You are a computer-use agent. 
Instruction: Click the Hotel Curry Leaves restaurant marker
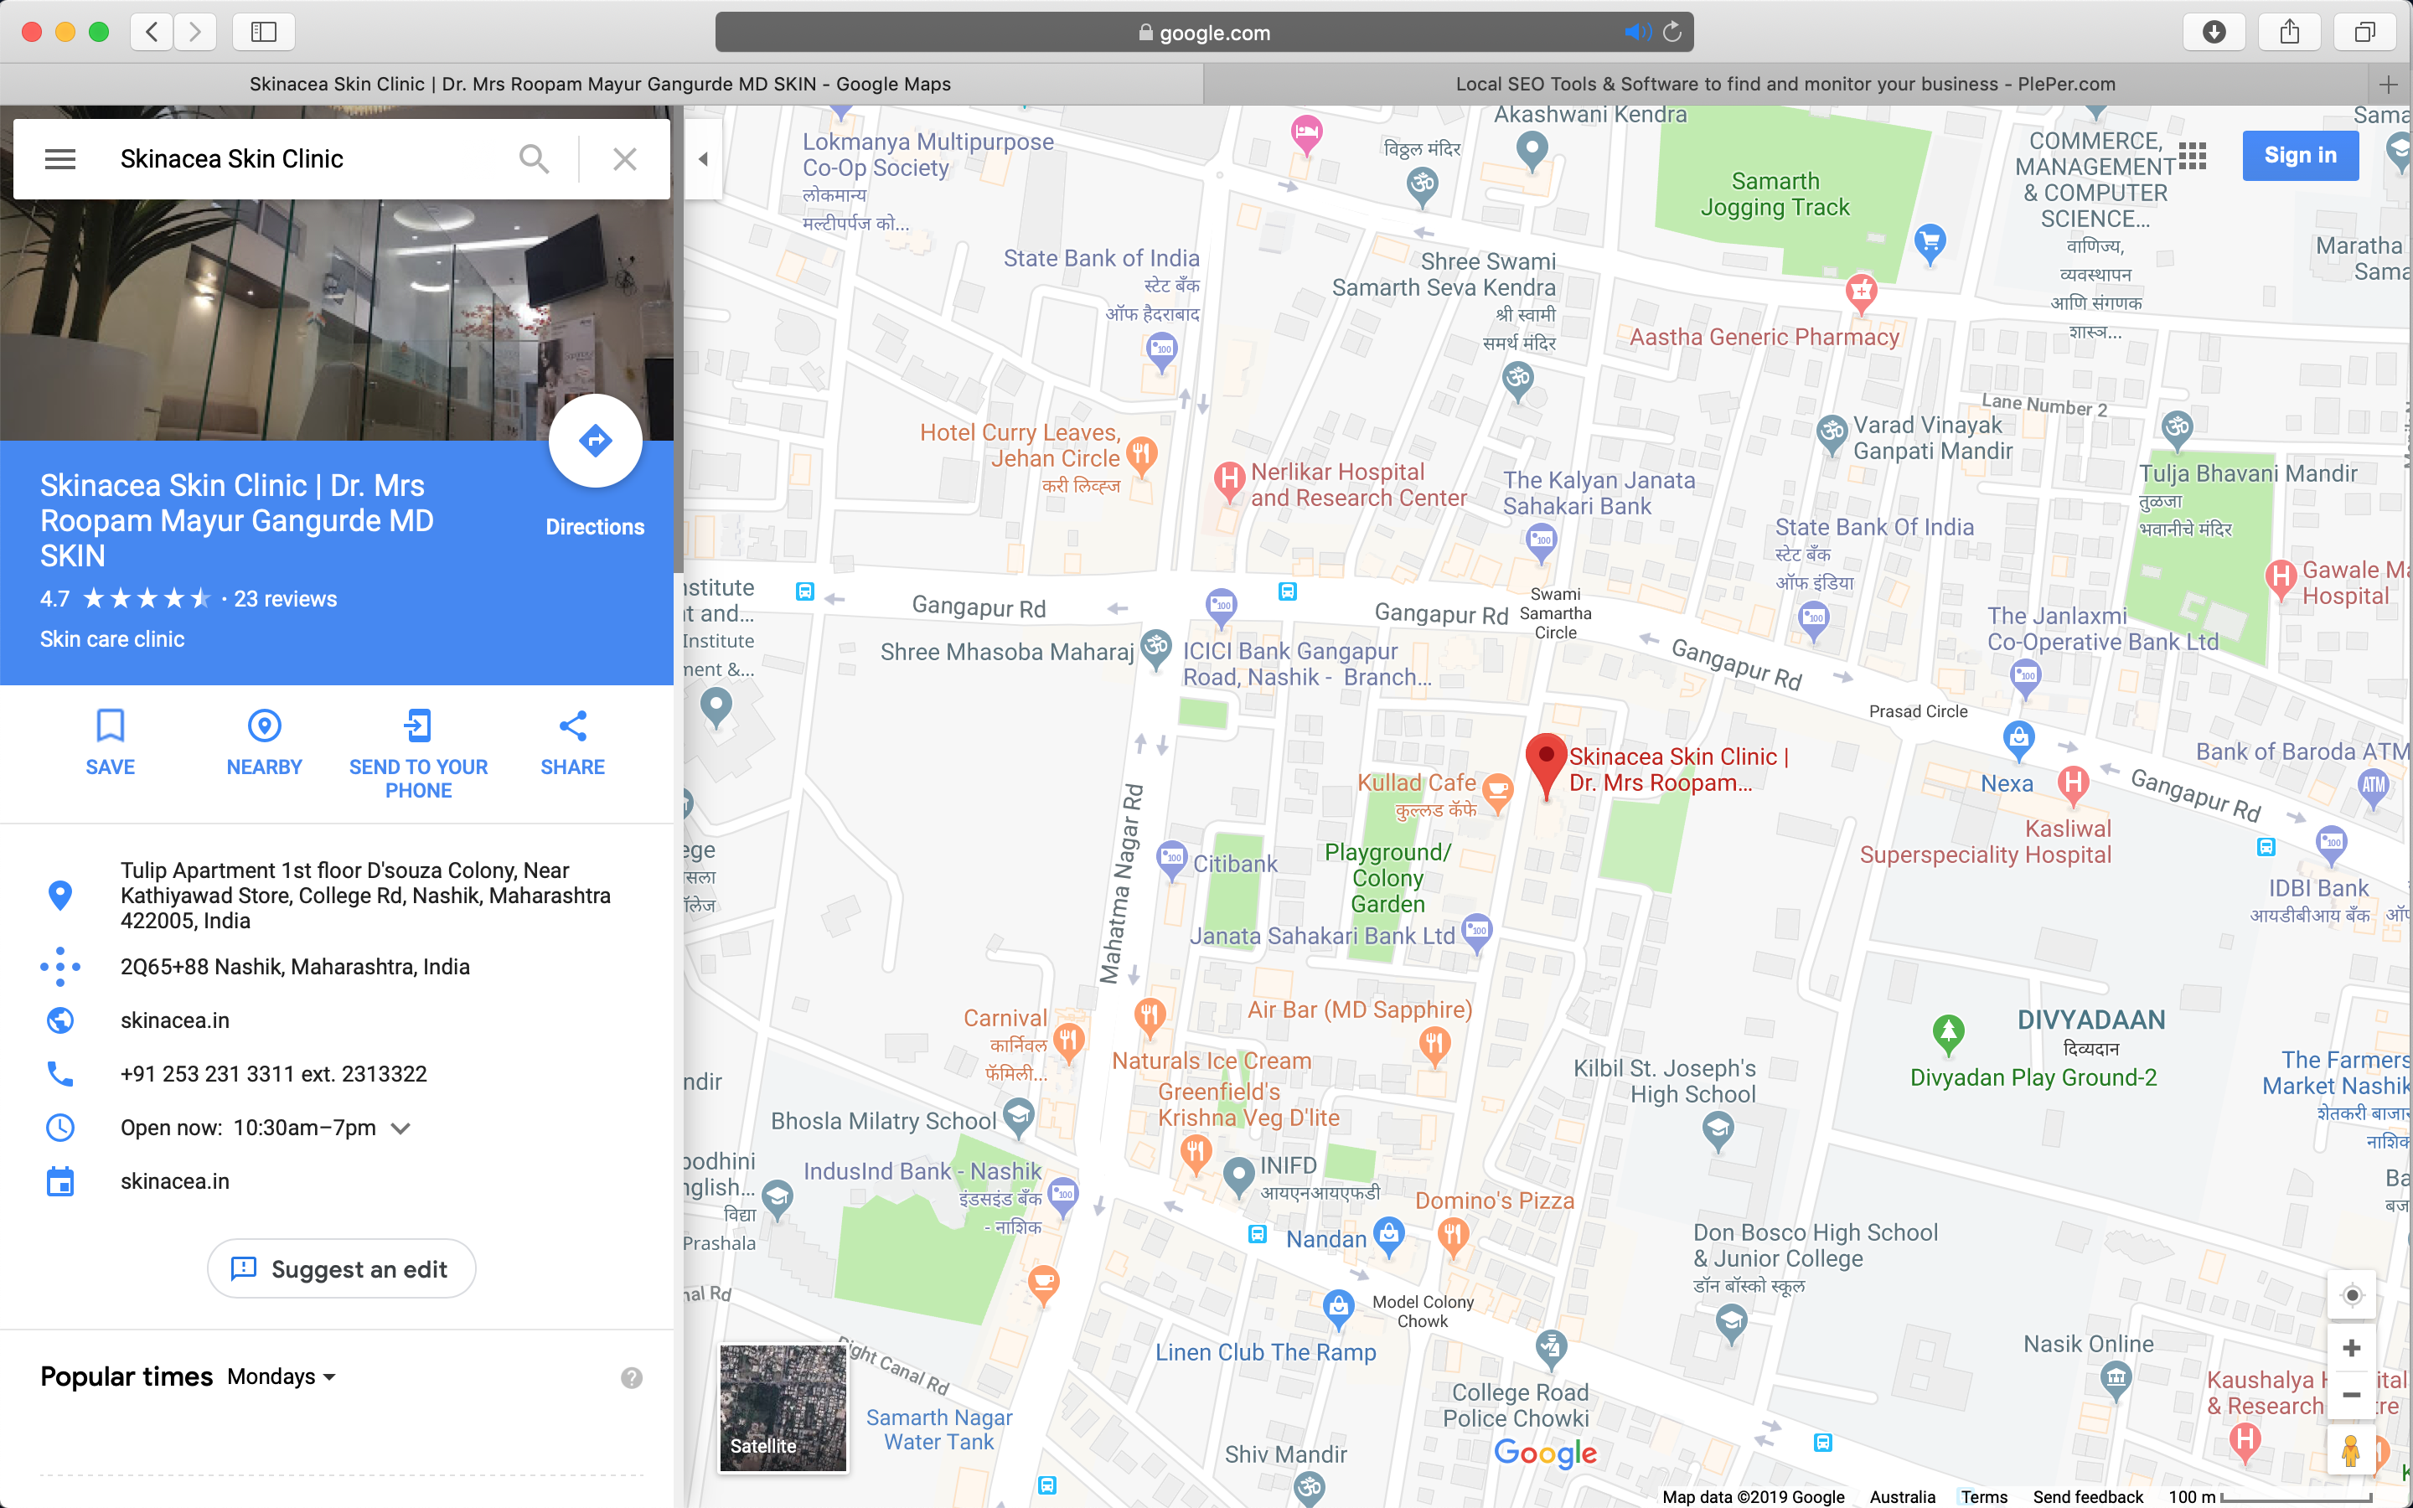coord(1142,455)
